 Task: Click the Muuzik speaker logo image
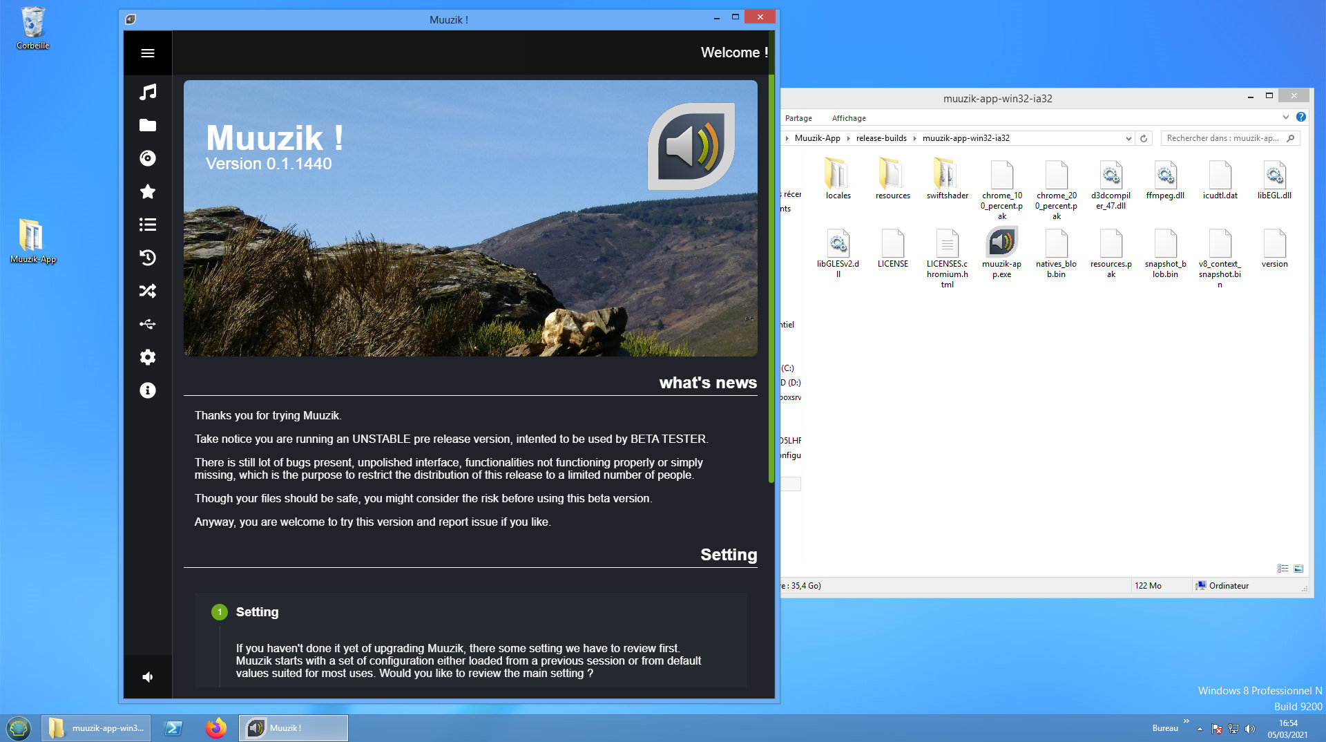[691, 146]
